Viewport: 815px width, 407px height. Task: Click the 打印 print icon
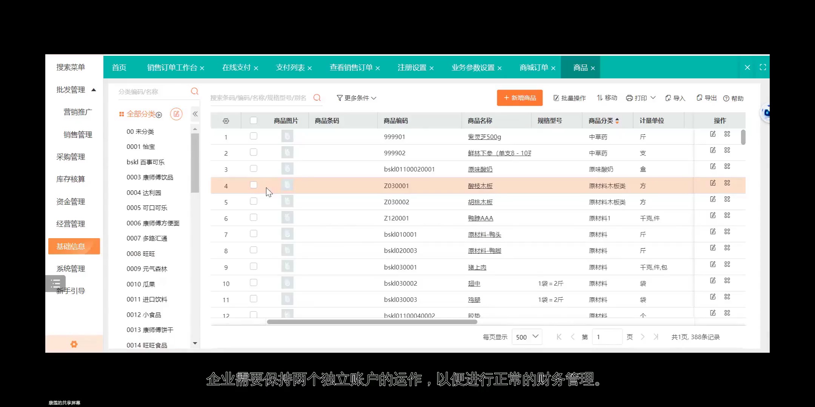point(630,98)
